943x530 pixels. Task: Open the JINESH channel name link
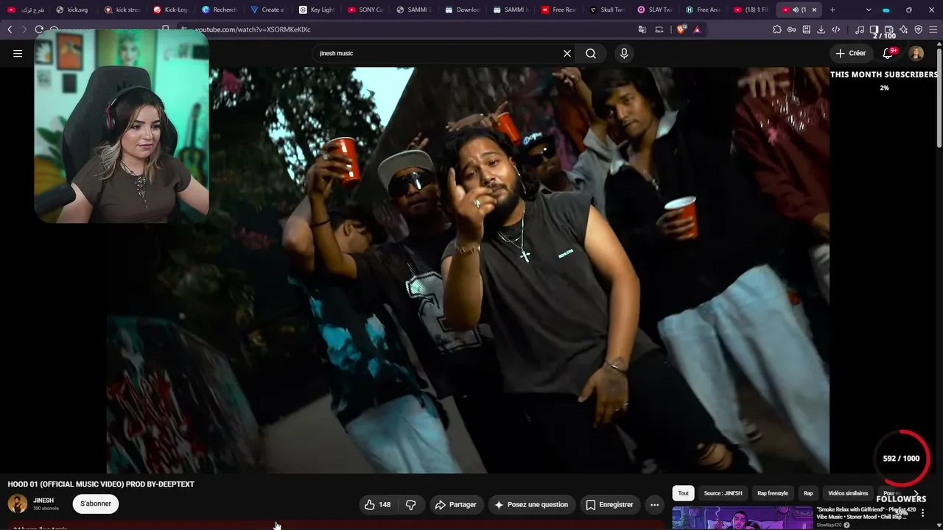[x=43, y=501]
